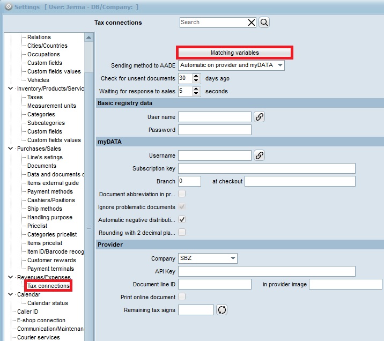The image size is (384, 341).
Task: Open Calendar status item
Action: [48, 303]
